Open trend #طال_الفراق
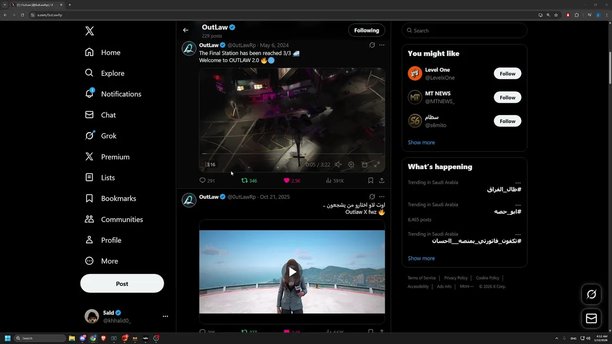This screenshot has height=344, width=612. (x=504, y=189)
